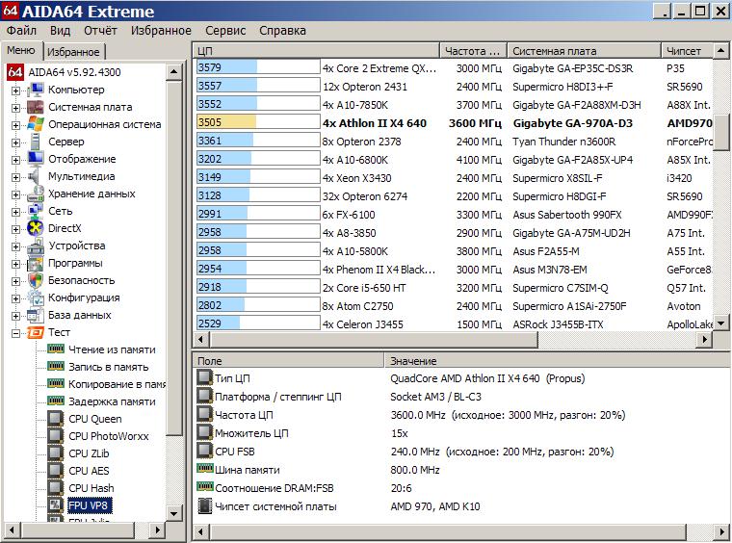This screenshot has width=732, height=543.
Task: Click the Отображение monitor icon
Action: coord(36,159)
